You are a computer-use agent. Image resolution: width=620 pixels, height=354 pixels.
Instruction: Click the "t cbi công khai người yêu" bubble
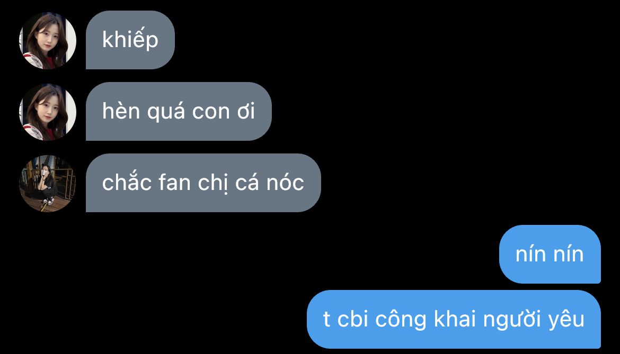(x=454, y=319)
